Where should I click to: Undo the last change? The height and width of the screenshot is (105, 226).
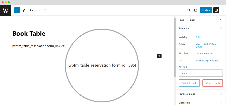tap(31, 10)
